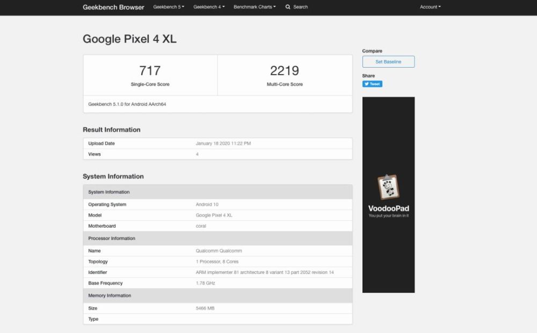Select the ARM implementer identifier text
537x333 pixels.
click(265, 272)
